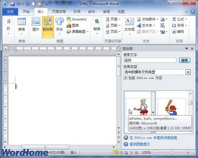198x158 pixels.
Task: Open the 文件 file tab
Action: [10, 12]
